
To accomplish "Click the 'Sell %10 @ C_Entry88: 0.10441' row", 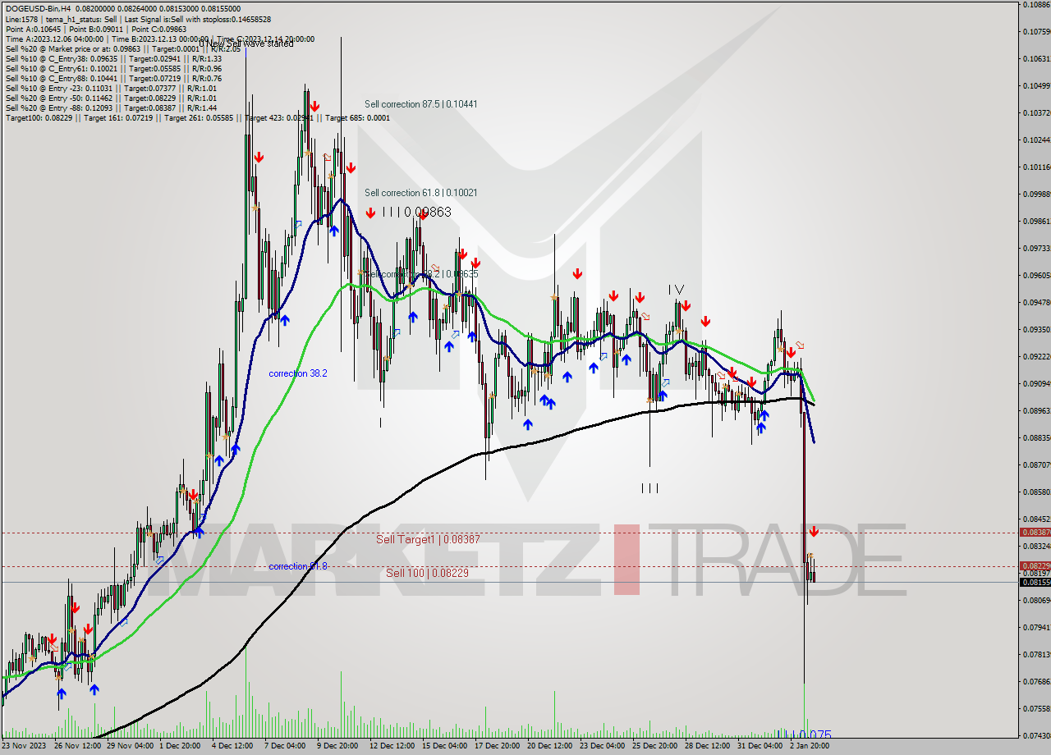I will click(113, 78).
